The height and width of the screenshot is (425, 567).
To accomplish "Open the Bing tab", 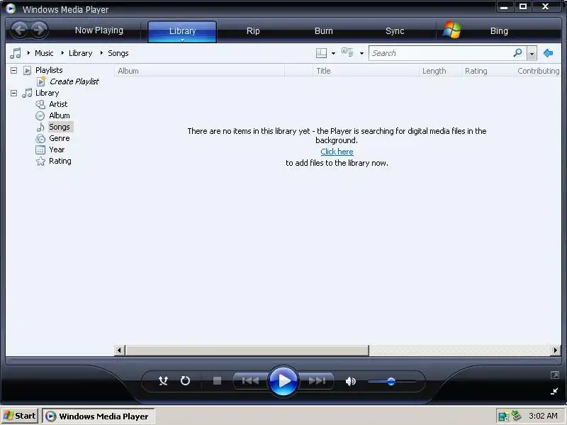I will tap(499, 31).
